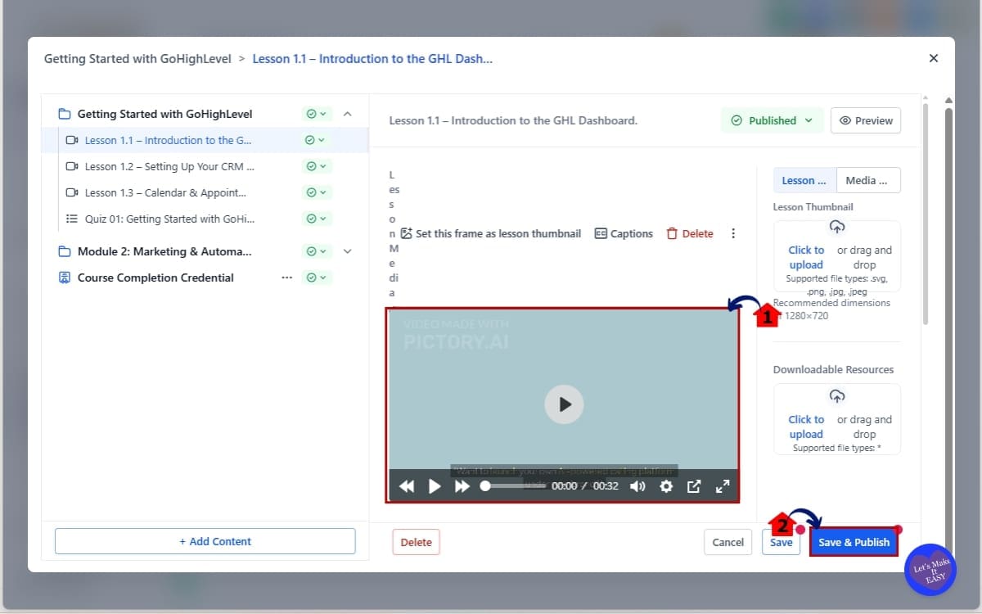Expand Module 2: Marketing & Automation
The height and width of the screenshot is (614, 982).
[x=347, y=251]
